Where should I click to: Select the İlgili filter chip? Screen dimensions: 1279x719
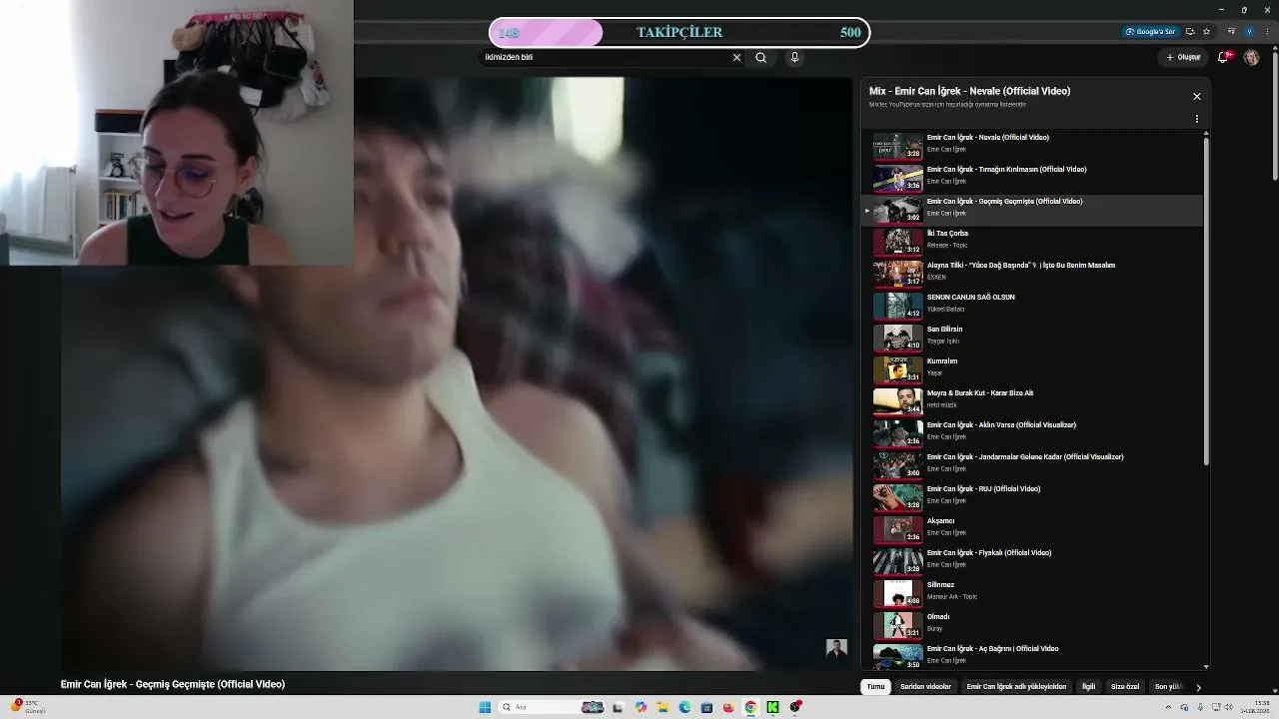pos(1088,687)
